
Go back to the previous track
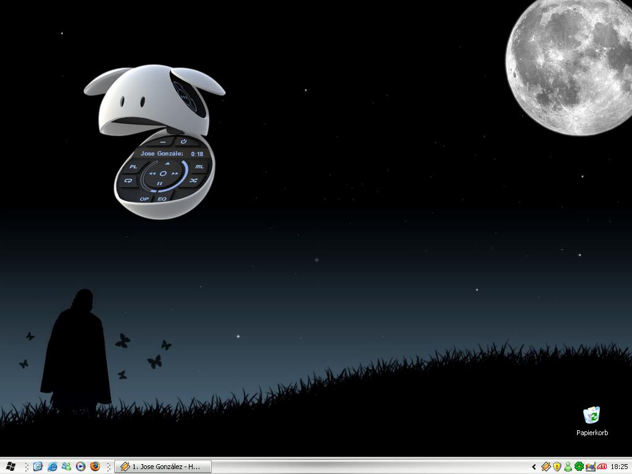[152, 174]
